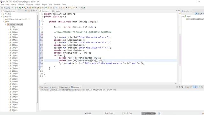Image resolution: width=204 pixels, height=115 pixels.
Task: Open the Refactor menu
Action: click(21, 4)
